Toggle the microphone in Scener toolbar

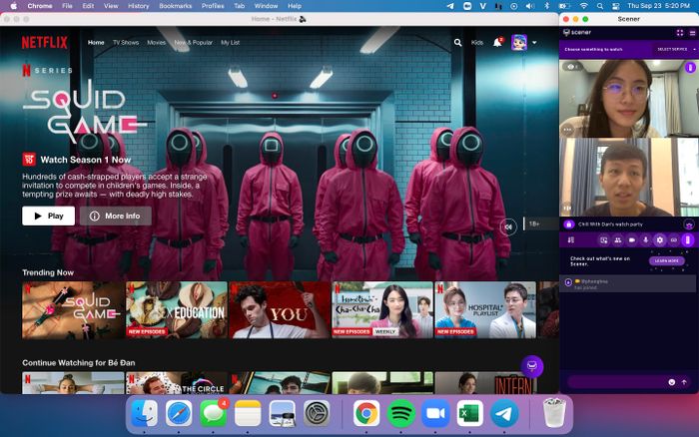point(645,240)
